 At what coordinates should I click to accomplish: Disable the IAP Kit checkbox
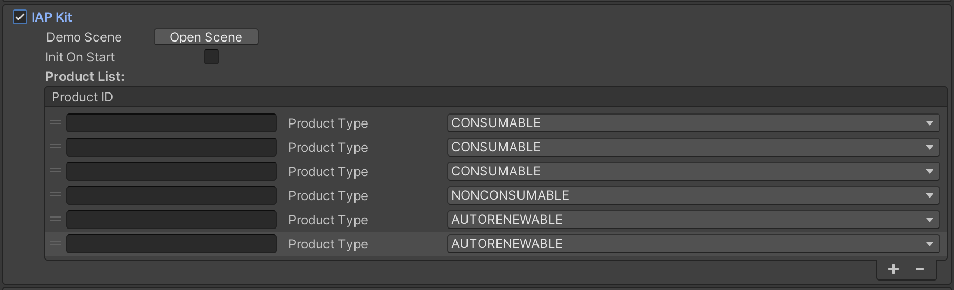(x=20, y=17)
